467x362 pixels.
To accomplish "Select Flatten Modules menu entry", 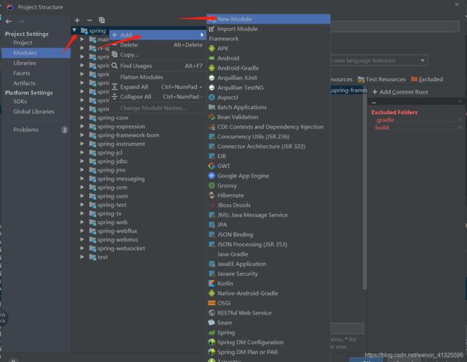I will point(157,77).
